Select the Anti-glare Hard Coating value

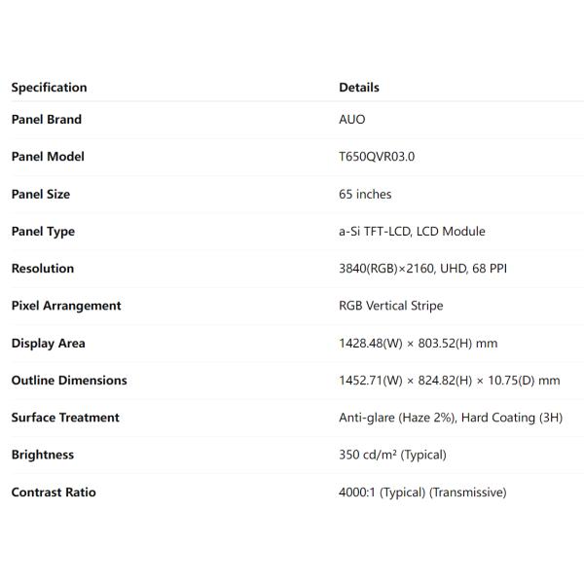[x=450, y=418]
